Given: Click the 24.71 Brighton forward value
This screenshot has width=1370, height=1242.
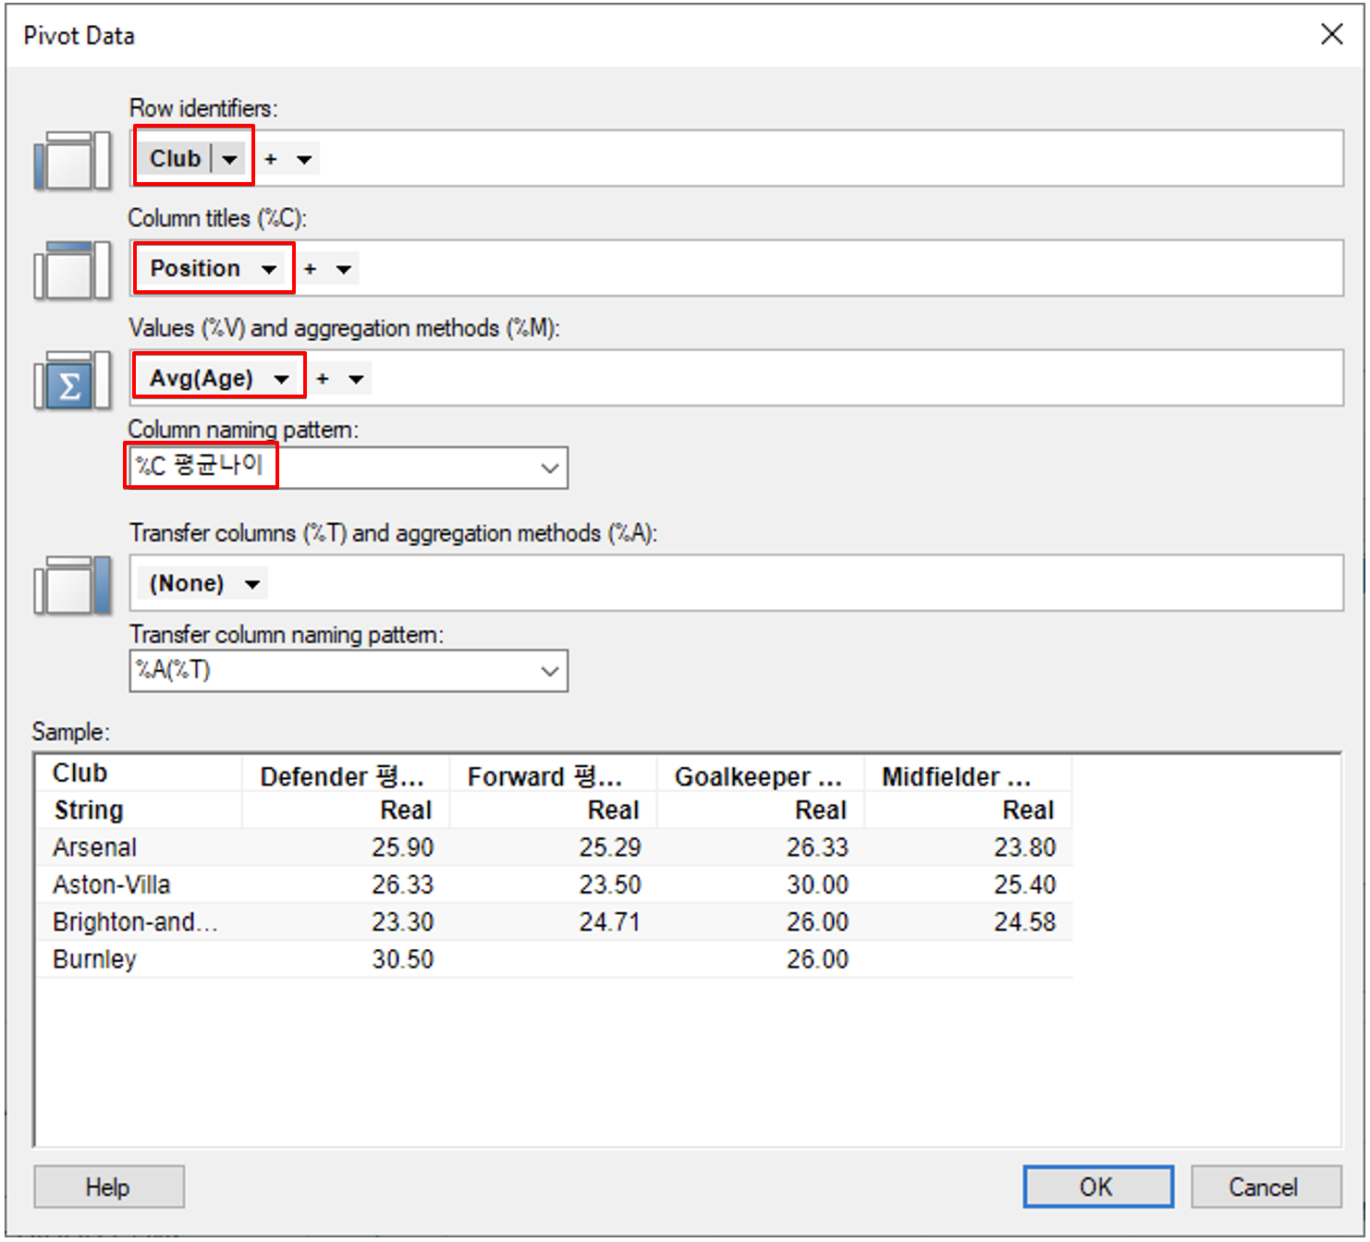Looking at the screenshot, I should (610, 922).
